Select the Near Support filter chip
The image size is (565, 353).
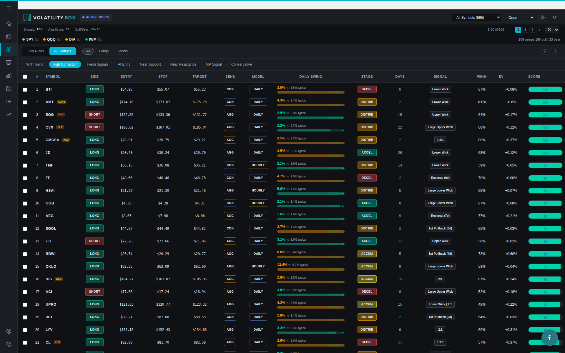click(150, 64)
